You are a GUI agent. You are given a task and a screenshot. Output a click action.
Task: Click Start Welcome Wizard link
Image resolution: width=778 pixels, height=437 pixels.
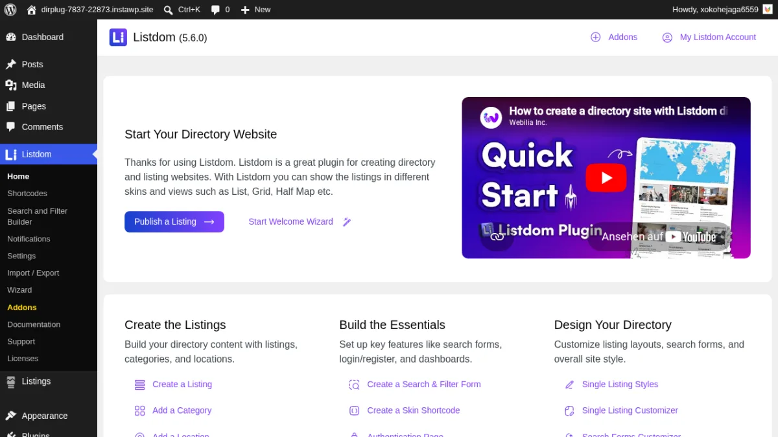tap(290, 221)
